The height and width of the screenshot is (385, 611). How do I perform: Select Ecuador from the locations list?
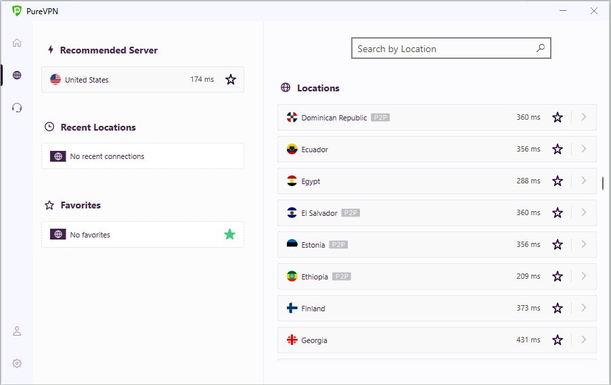(x=406, y=150)
